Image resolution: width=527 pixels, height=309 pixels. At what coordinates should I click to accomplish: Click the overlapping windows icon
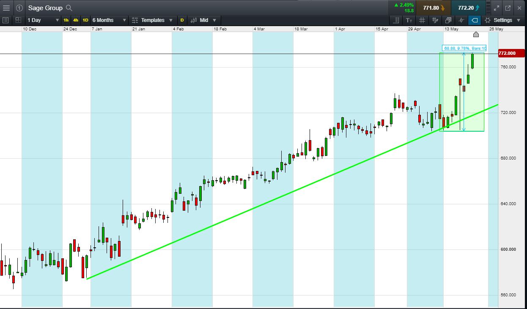(x=448, y=20)
